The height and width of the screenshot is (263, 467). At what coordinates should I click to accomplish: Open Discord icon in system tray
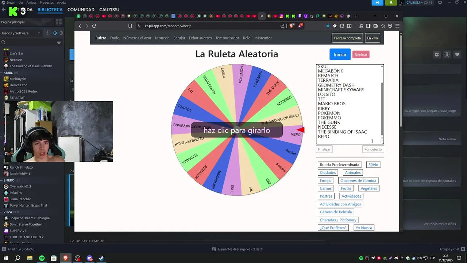[396, 258]
